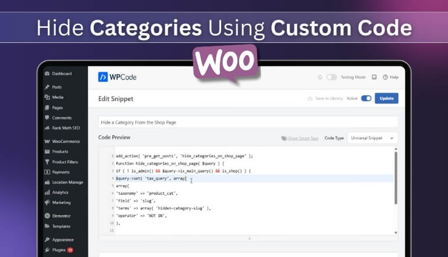
Task: Toggle Testing Mode switch
Action: [332, 77]
